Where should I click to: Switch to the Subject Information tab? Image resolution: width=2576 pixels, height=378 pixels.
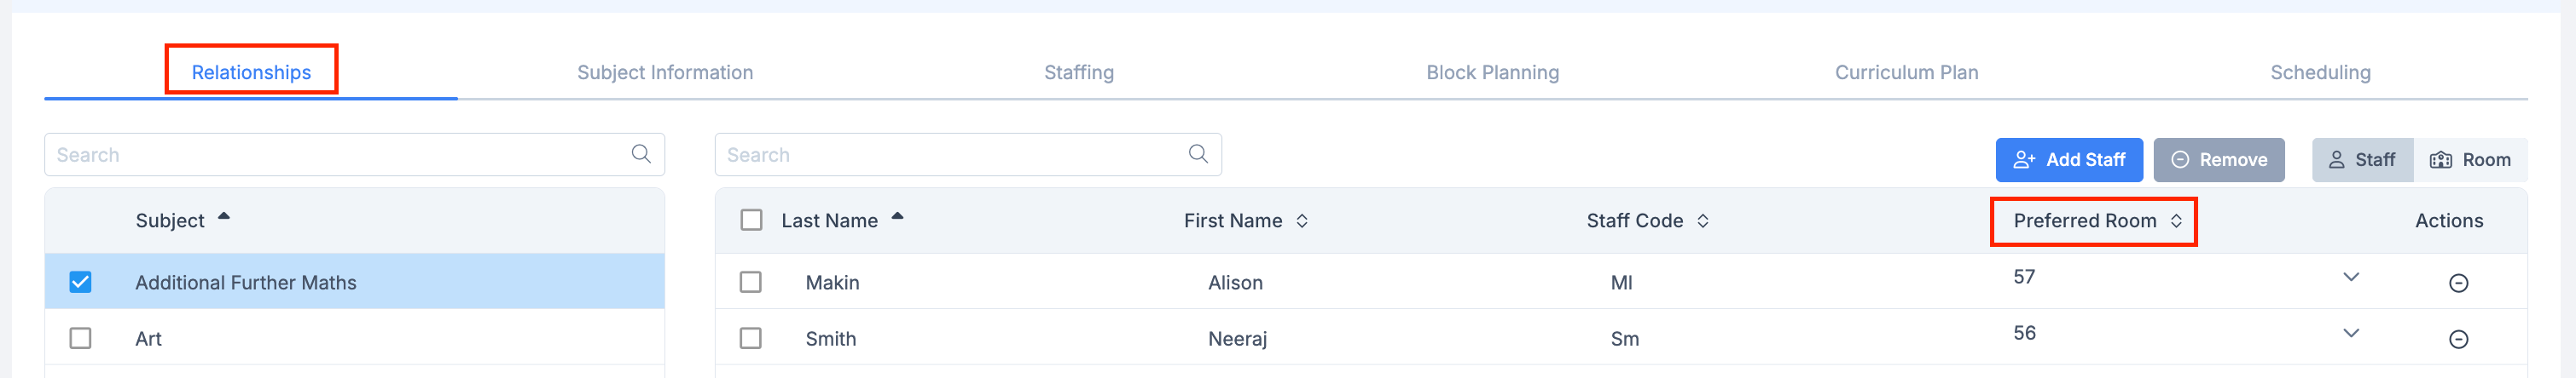click(x=665, y=73)
